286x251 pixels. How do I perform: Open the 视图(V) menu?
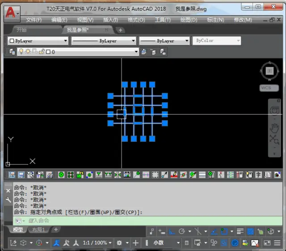[x=85, y=20]
